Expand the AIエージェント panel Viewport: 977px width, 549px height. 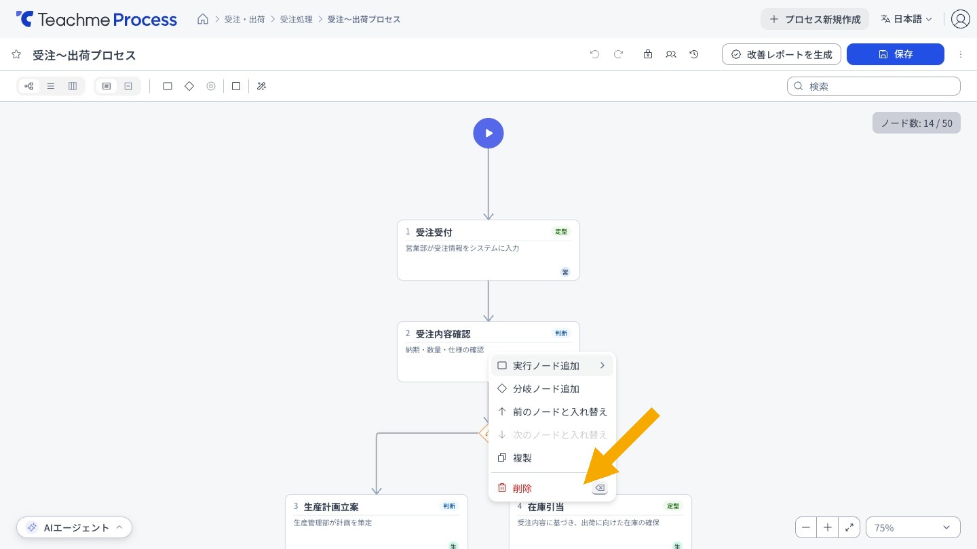tap(75, 527)
